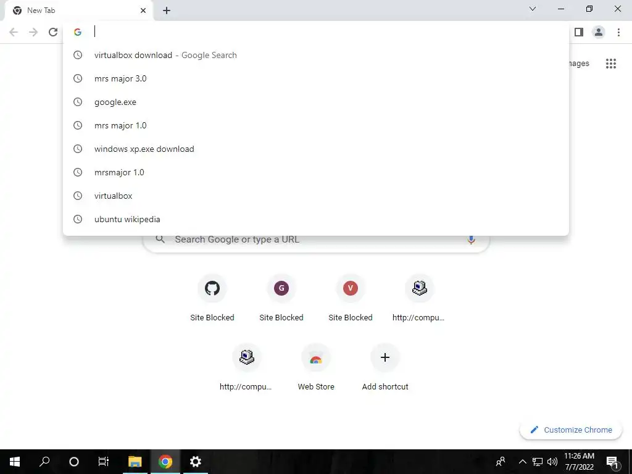Open the clock showing 11:26 AM
Image resolution: width=632 pixels, height=474 pixels.
click(579, 462)
